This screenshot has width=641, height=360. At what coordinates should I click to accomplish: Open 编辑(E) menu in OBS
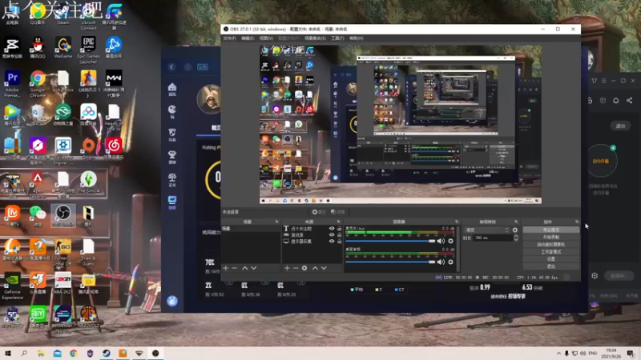248,38
